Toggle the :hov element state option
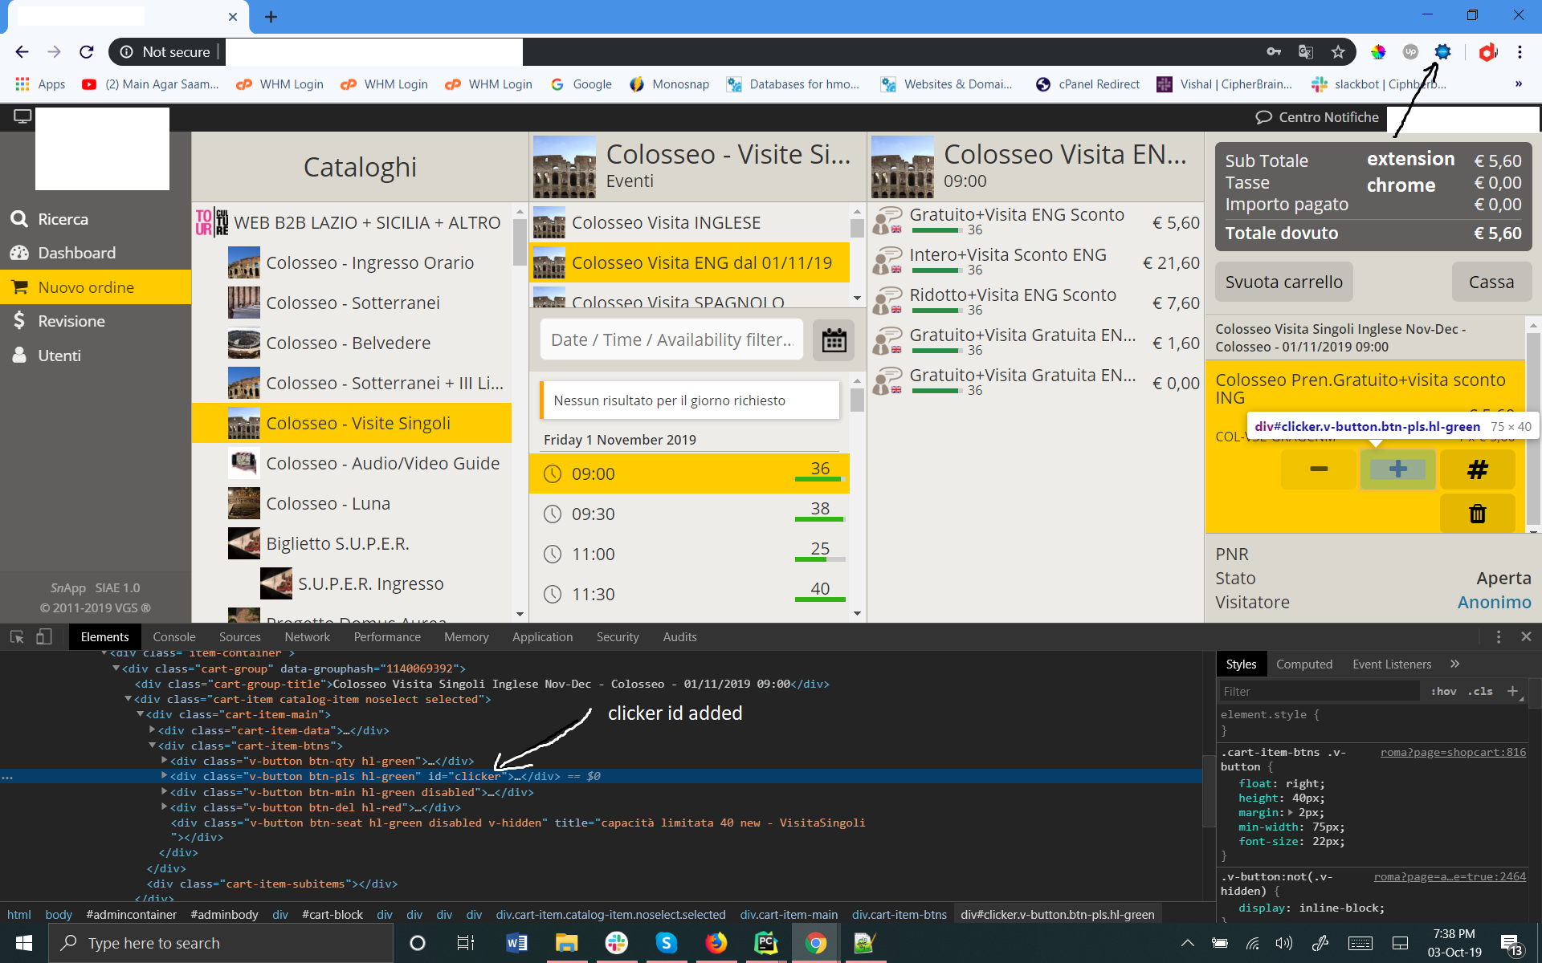 [1443, 691]
